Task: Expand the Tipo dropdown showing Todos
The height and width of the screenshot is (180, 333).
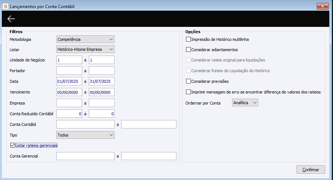Action: [x=85, y=135]
